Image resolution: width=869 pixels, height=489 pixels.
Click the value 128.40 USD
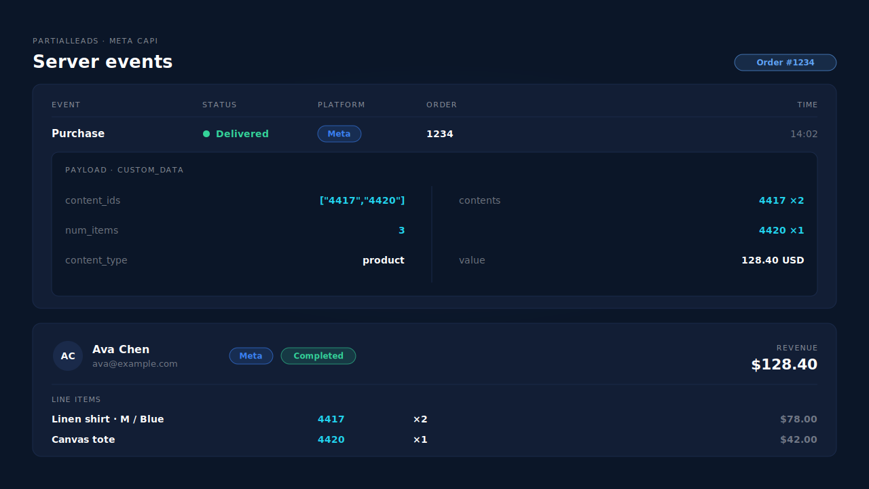(773, 260)
